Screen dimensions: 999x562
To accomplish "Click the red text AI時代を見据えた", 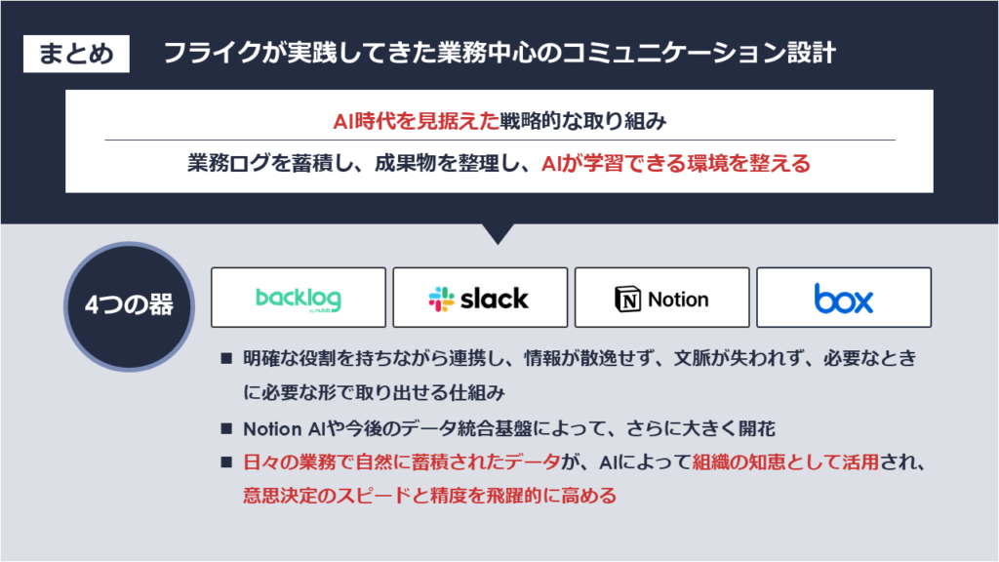I will pos(416,121).
